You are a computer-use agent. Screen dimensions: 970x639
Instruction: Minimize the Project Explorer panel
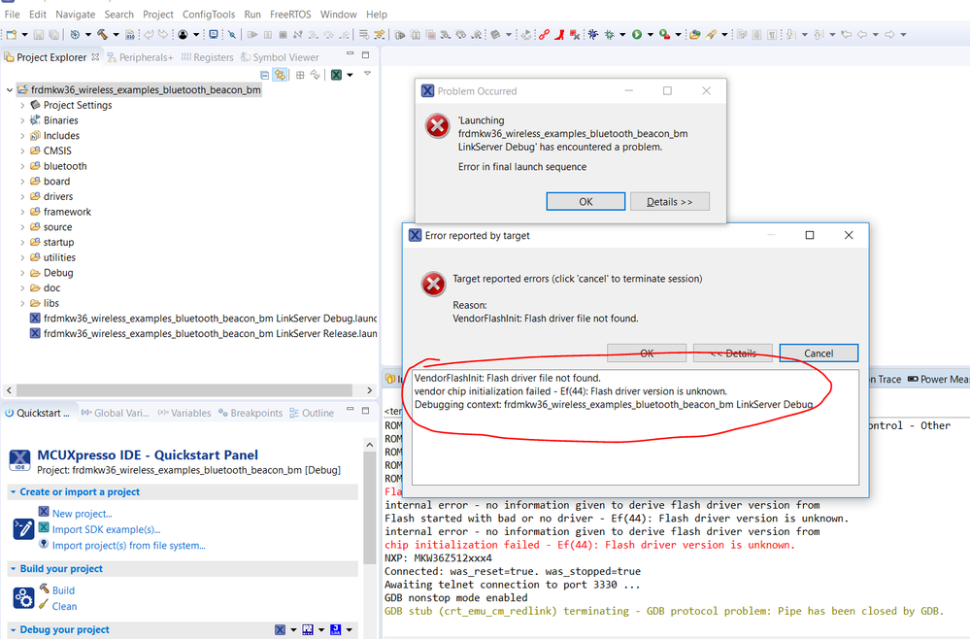[x=350, y=54]
